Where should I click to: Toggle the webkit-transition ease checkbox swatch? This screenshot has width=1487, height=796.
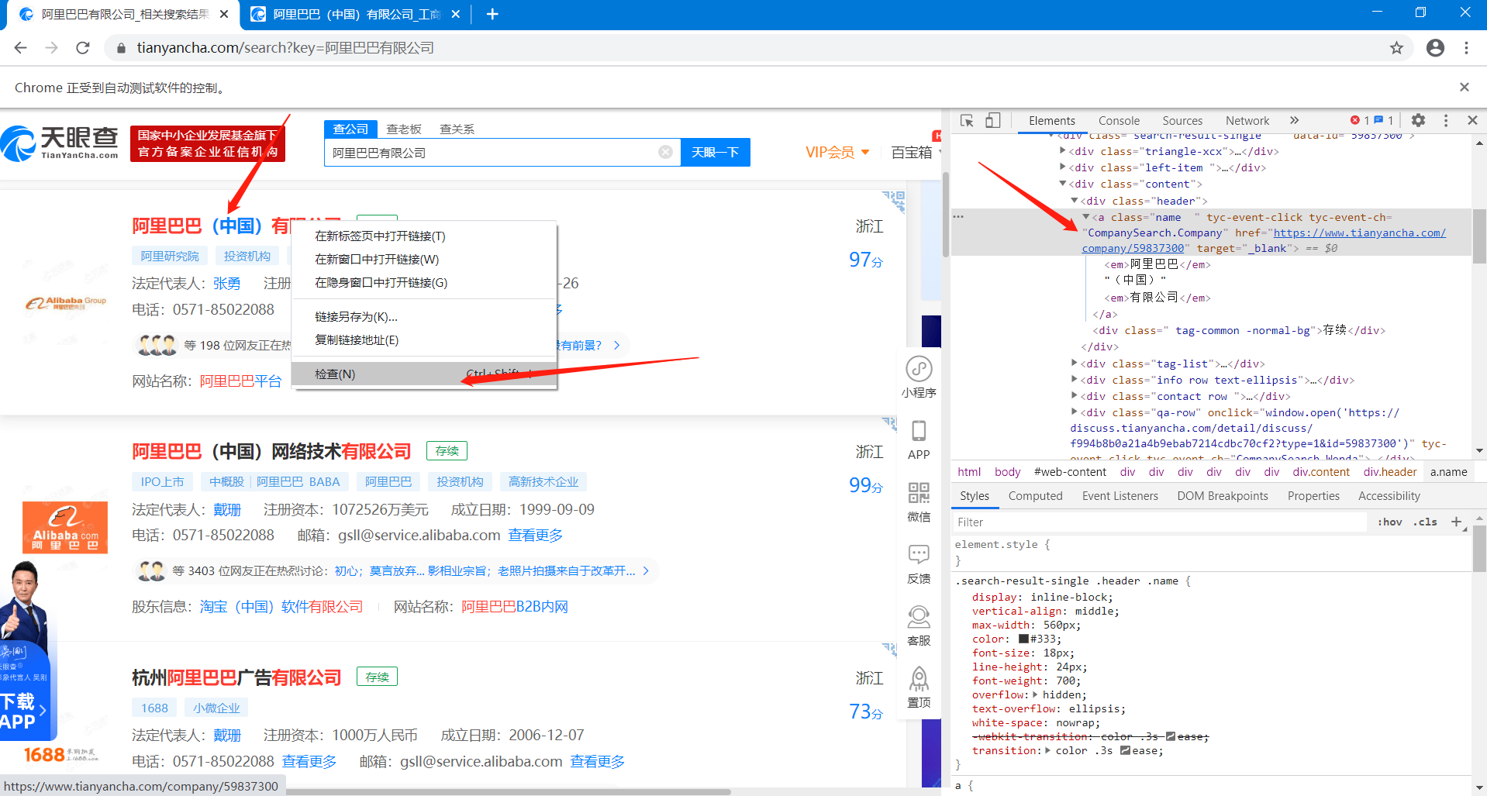click(1171, 736)
